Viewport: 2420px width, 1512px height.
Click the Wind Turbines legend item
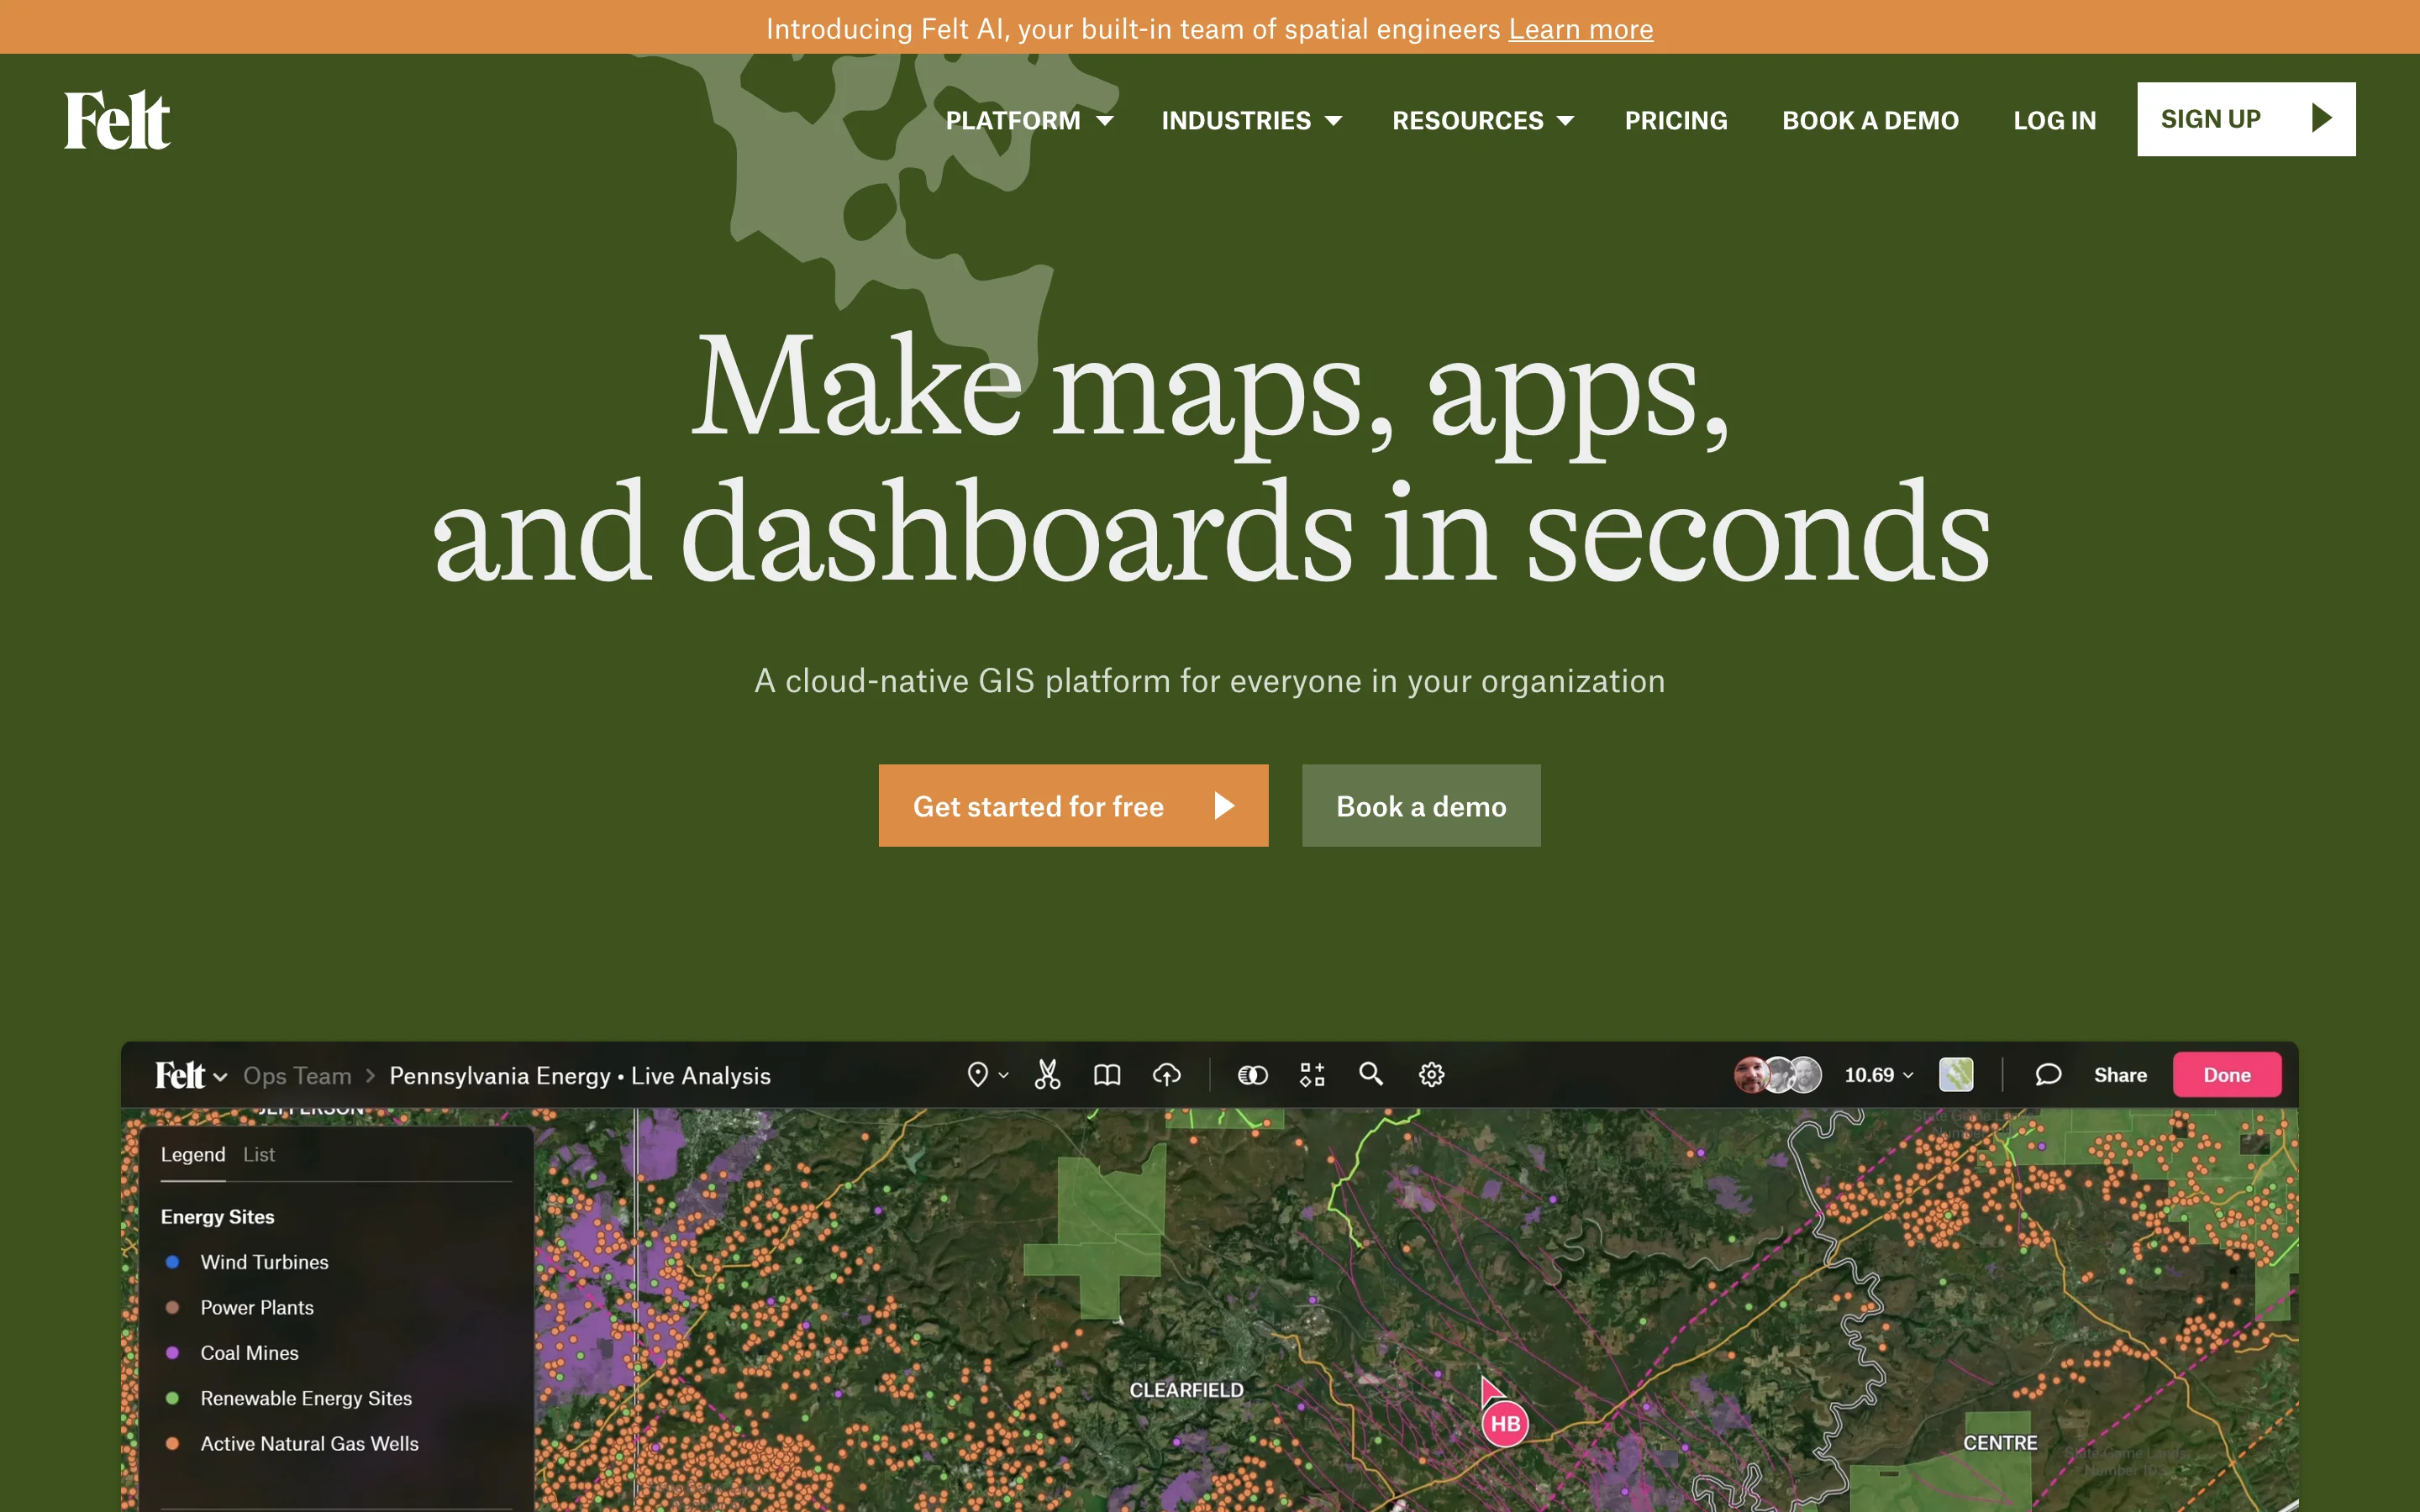coord(264,1262)
